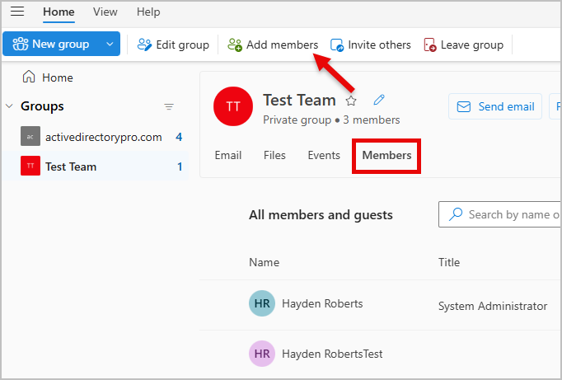This screenshot has height=380, width=562.
Task: Open the Members tab of the group
Action: pos(386,155)
